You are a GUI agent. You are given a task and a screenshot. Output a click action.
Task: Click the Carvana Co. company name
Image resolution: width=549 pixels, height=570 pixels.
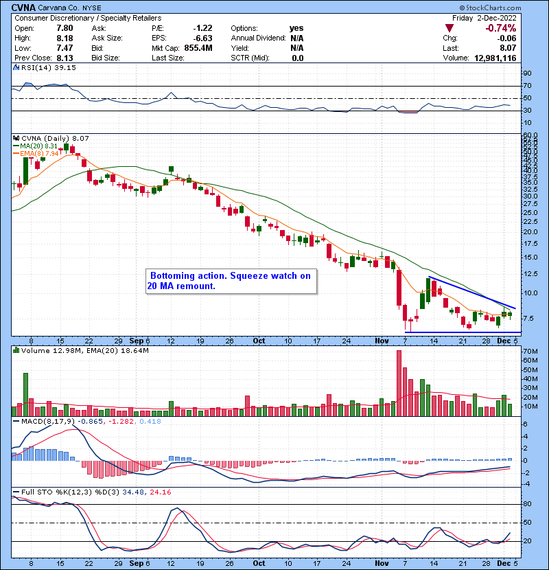pos(58,8)
